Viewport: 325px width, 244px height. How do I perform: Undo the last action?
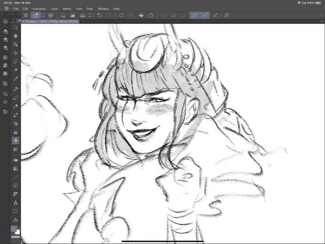pyautogui.click(x=99, y=15)
